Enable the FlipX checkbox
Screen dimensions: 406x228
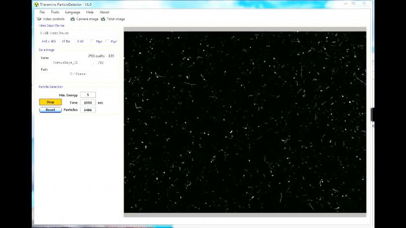[92, 41]
